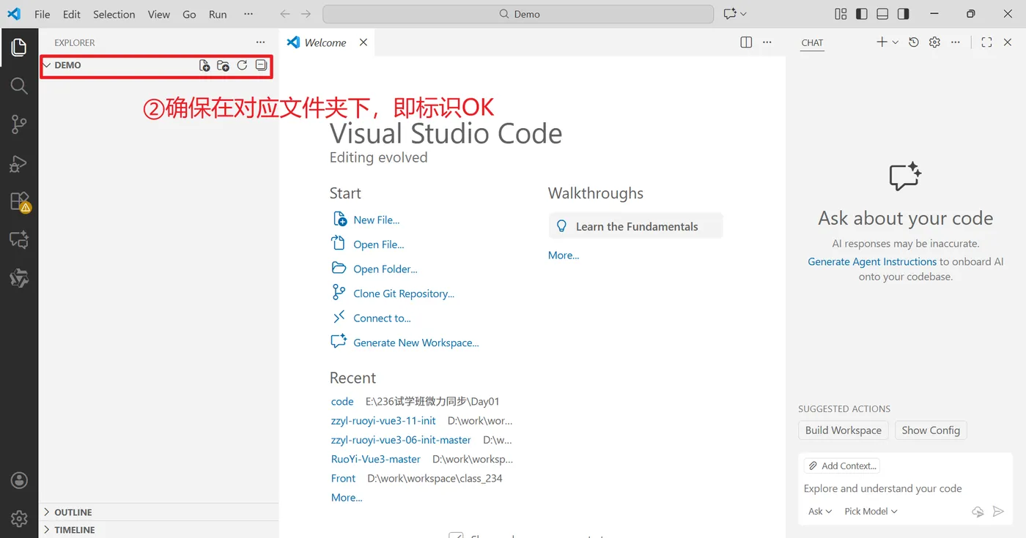This screenshot has width=1026, height=538.
Task: Open the title bar Chat menu dropdown arrow
Action: 743,14
